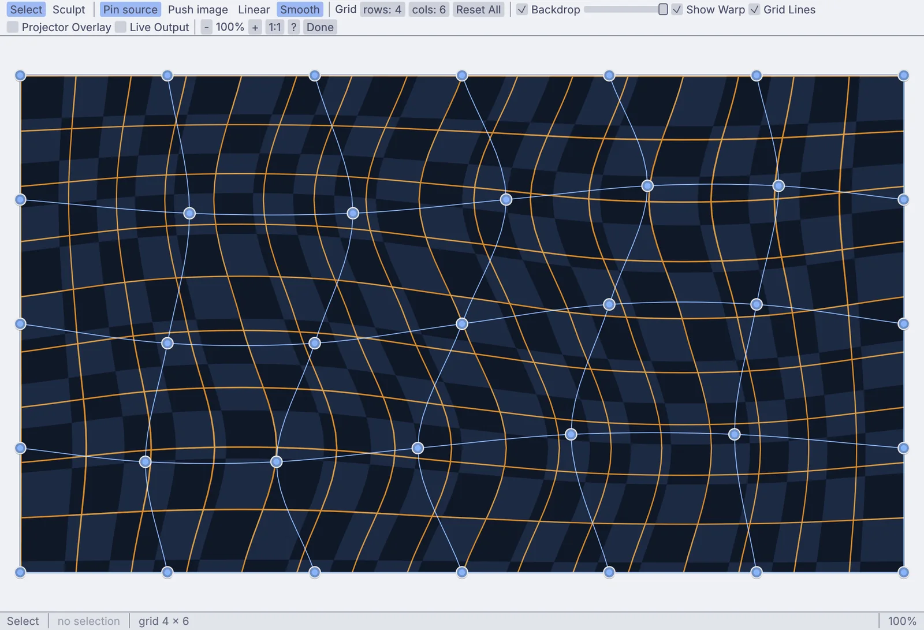The image size is (924, 630).
Task: Toggle the Grid Lines checkbox
Action: [x=754, y=10]
